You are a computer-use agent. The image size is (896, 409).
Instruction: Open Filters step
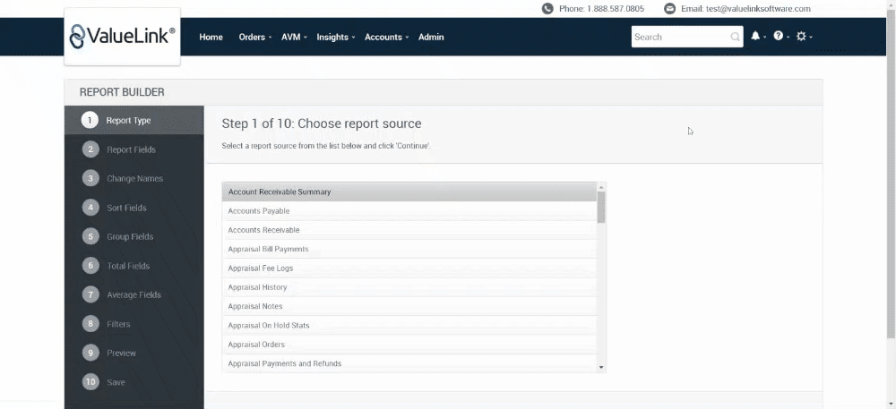click(x=134, y=323)
